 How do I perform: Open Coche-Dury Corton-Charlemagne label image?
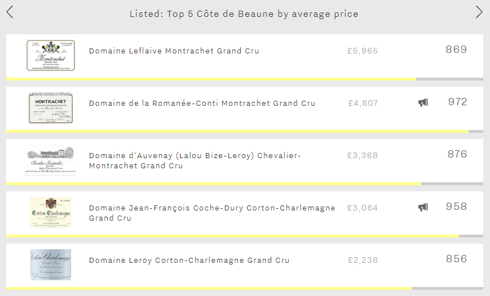(51, 212)
